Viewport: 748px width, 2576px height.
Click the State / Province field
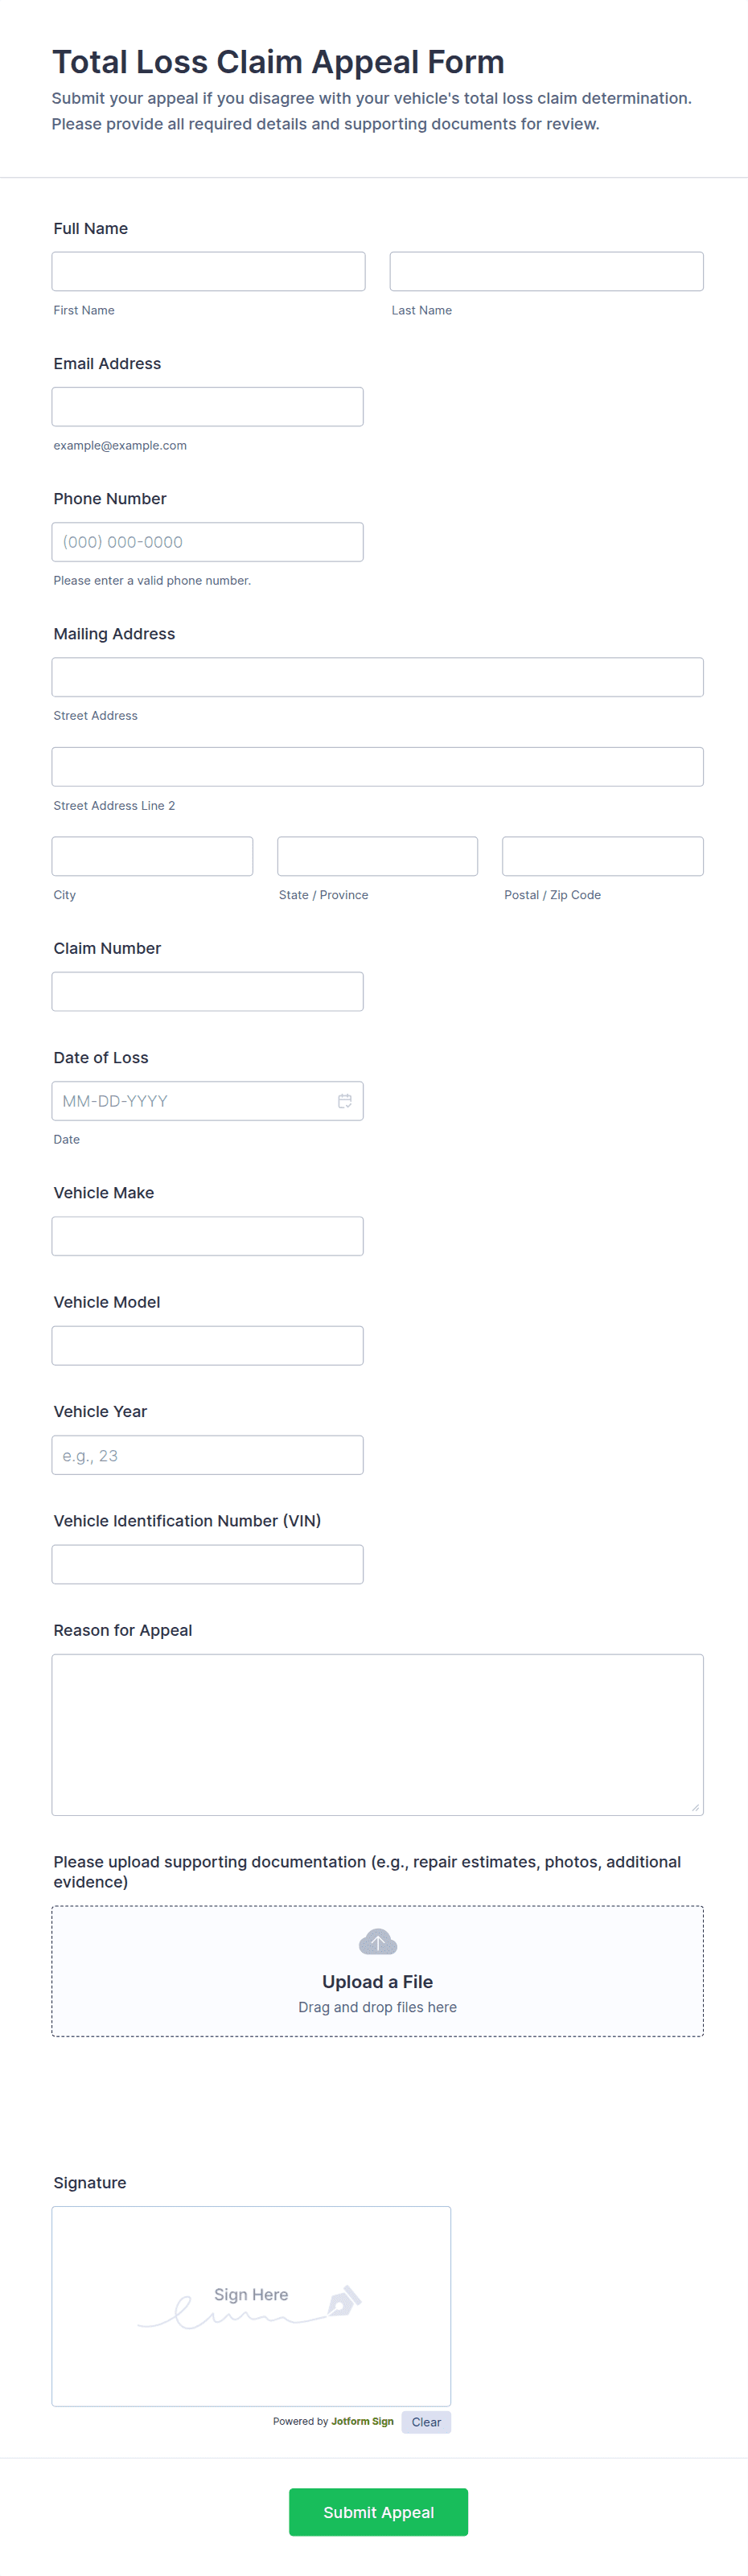377,856
